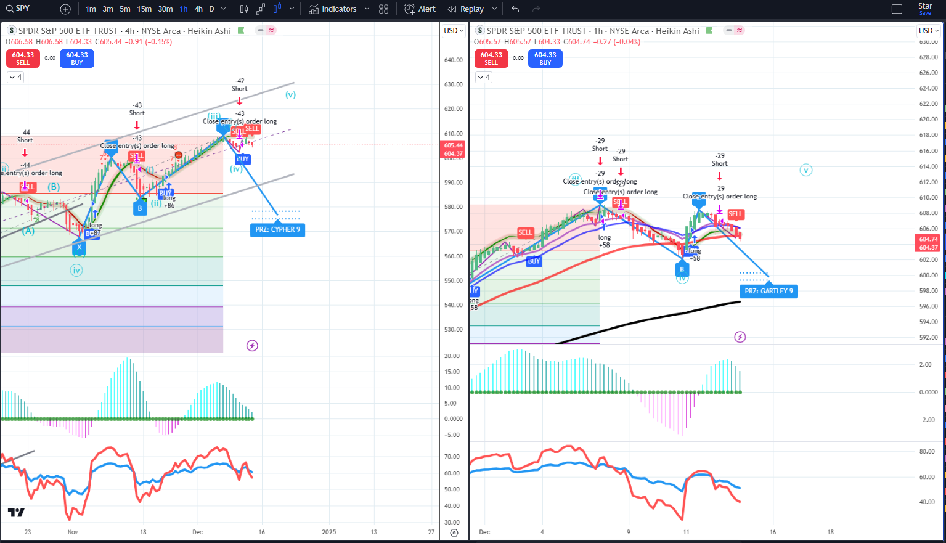Select the PRZ: GARTLEY 9 label
This screenshot has height=543, width=946.
pos(769,291)
